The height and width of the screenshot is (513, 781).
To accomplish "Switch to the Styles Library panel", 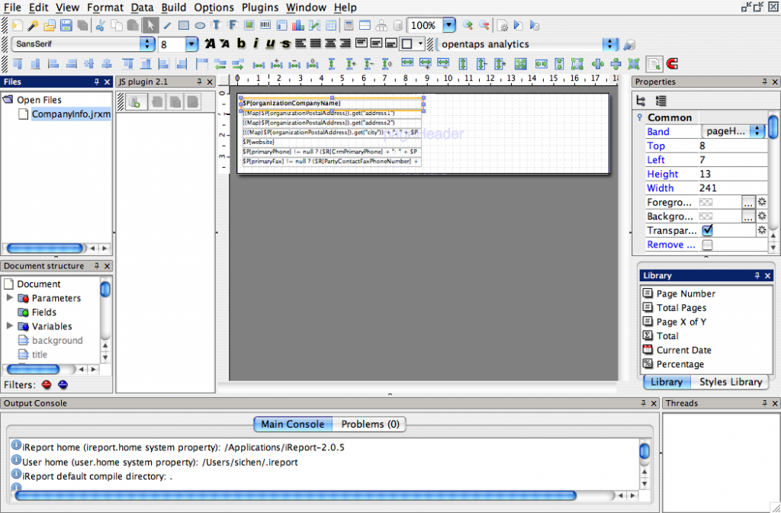I will pyautogui.click(x=731, y=382).
